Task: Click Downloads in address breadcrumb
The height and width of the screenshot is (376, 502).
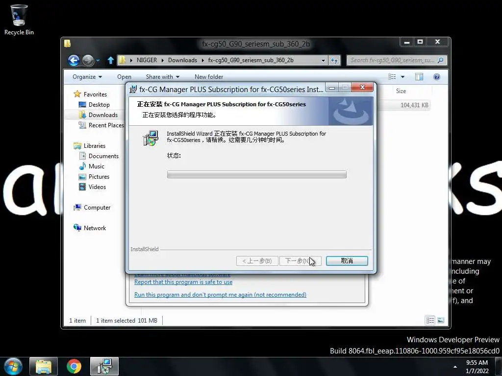Action: (x=182, y=60)
